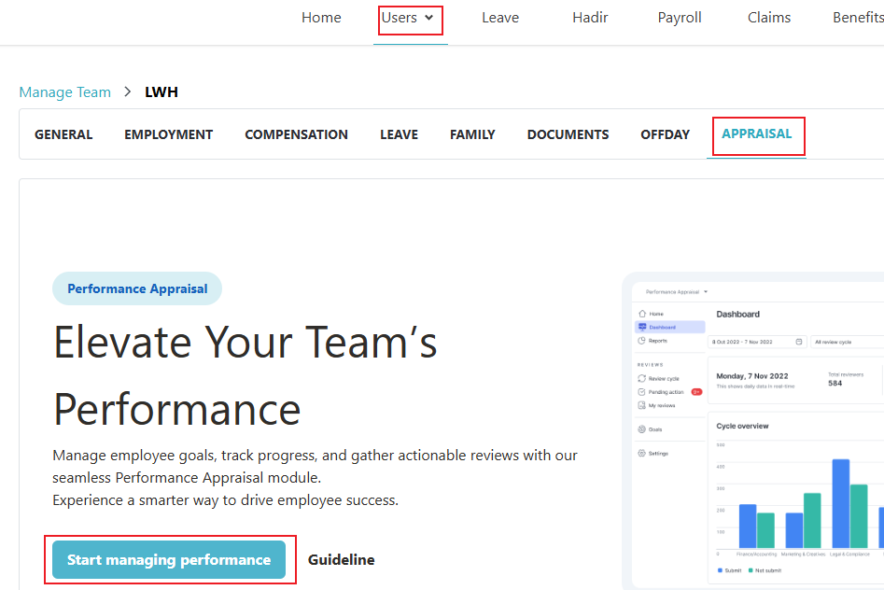Select the COMPENSATION tab
884x590 pixels.
[x=296, y=134]
